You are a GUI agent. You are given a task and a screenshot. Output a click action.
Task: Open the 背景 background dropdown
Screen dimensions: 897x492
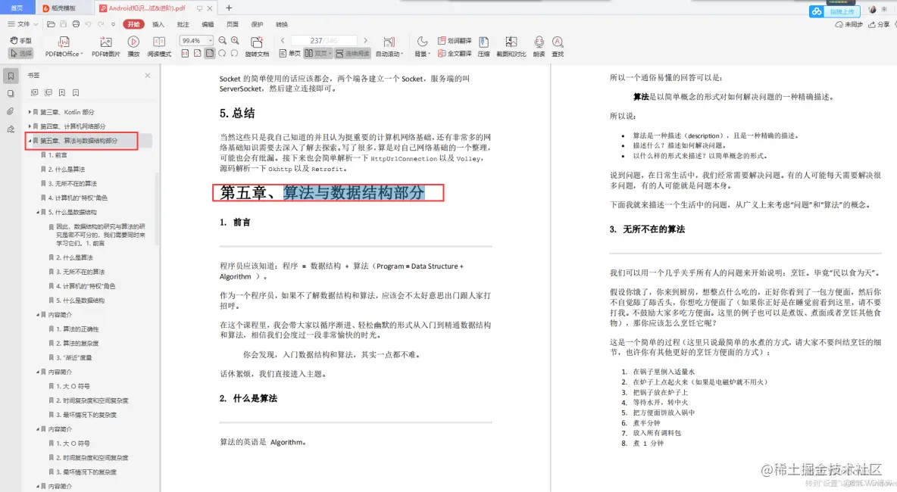423,53
